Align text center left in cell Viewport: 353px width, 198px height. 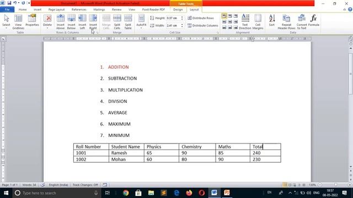point(224,22)
